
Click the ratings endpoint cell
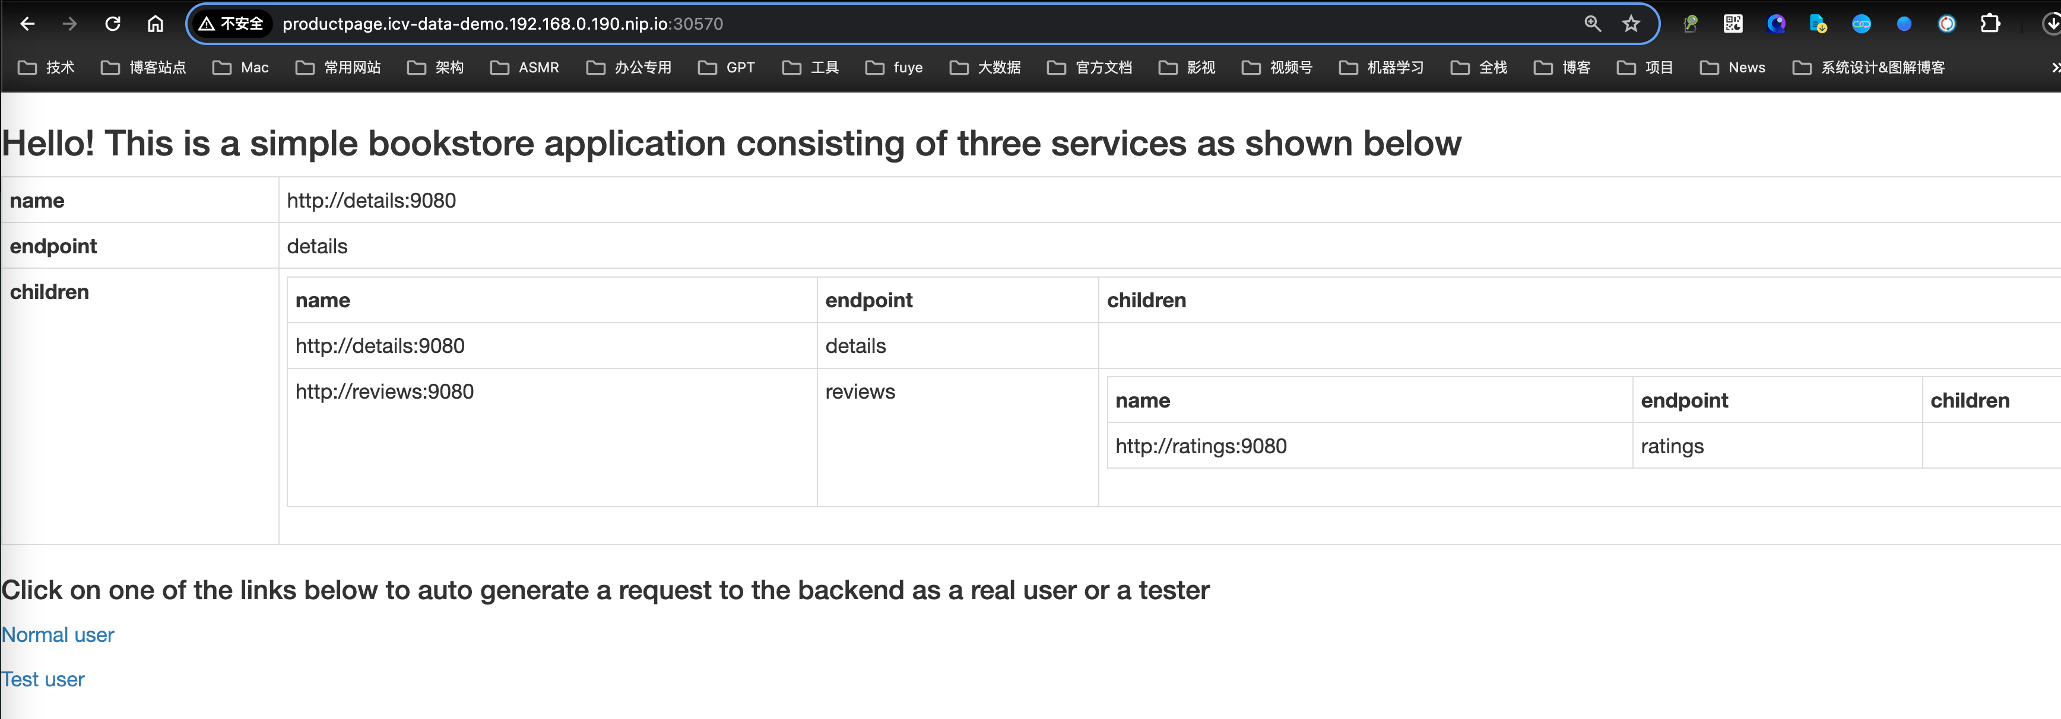[x=1777, y=446]
